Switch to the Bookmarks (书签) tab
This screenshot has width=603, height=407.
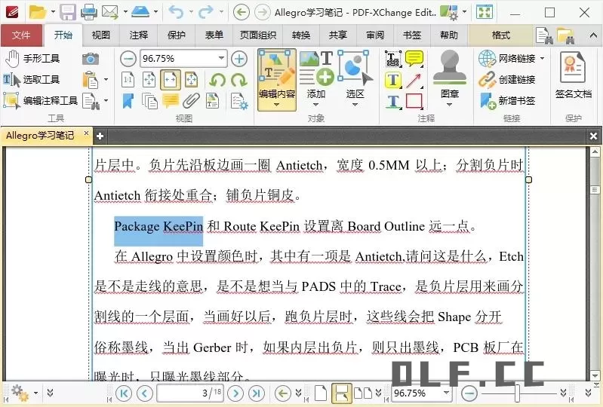[412, 35]
